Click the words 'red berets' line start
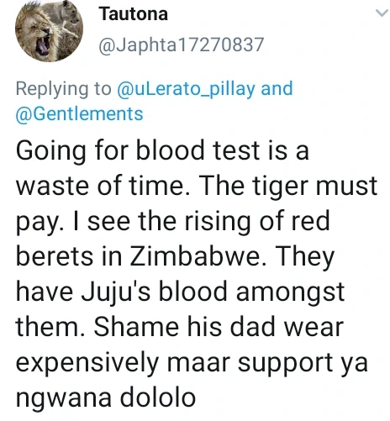Image resolution: width=390 pixels, height=421 pixels. (54, 256)
